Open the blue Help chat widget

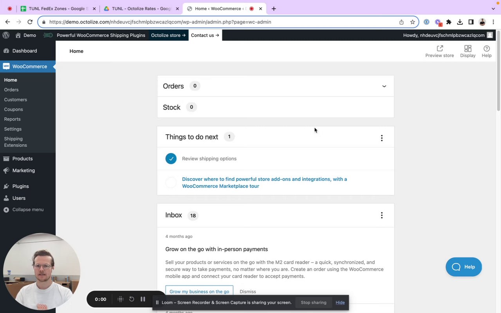[x=464, y=267]
